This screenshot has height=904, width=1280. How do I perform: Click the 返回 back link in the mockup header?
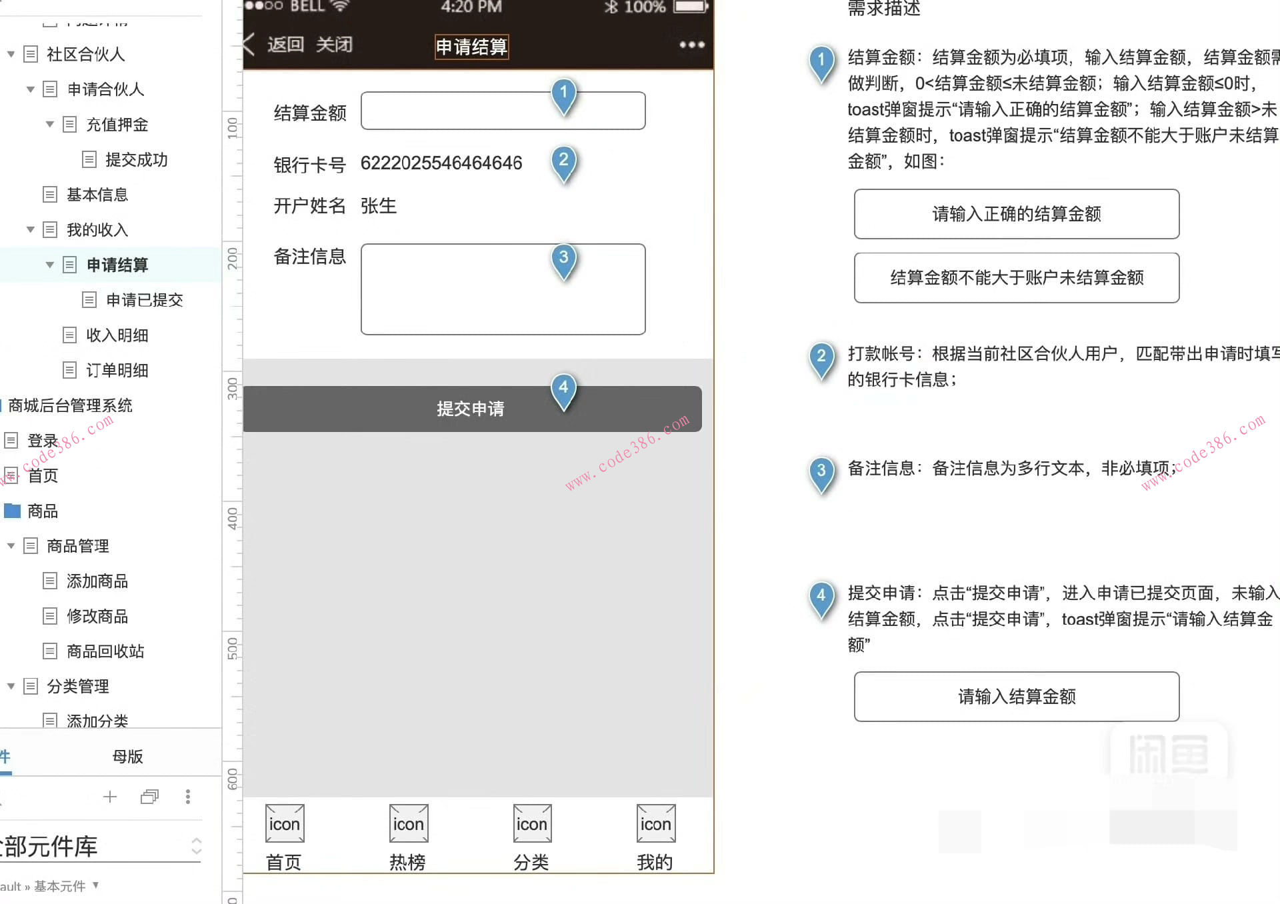click(x=285, y=45)
